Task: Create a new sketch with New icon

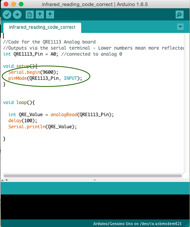Action: coord(29,15)
